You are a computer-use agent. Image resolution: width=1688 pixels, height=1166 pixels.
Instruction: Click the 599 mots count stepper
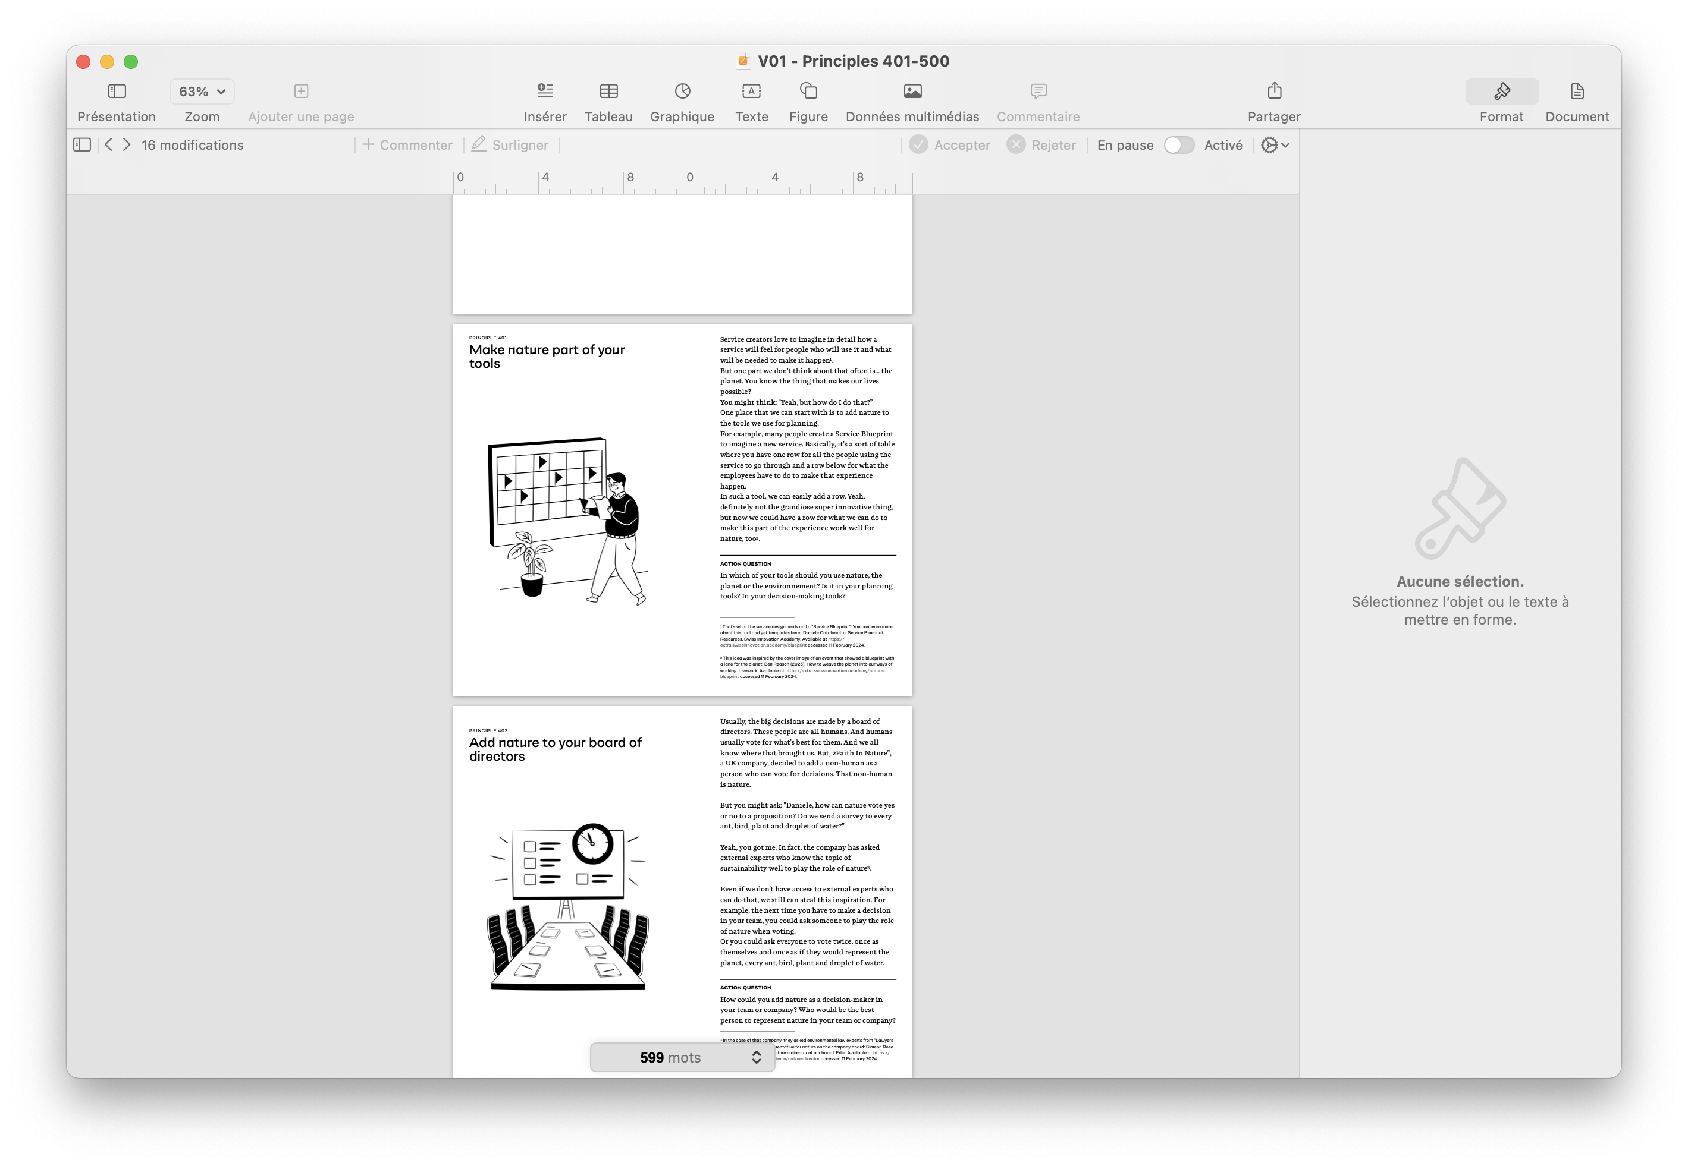756,1057
